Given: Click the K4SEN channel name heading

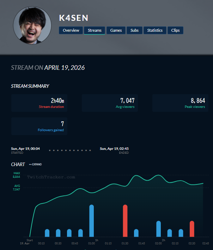Looking at the screenshot, I should pos(74,18).
